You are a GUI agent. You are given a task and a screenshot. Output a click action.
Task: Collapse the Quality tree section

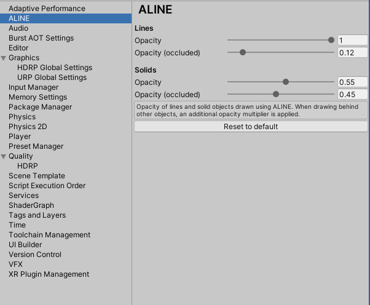pos(4,156)
